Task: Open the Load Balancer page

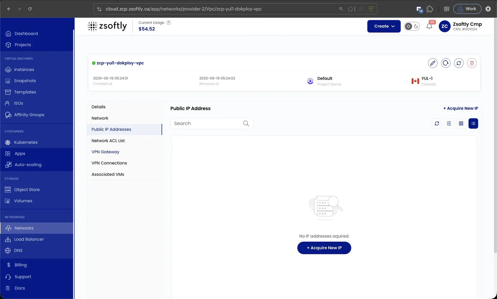Action: click(x=29, y=239)
